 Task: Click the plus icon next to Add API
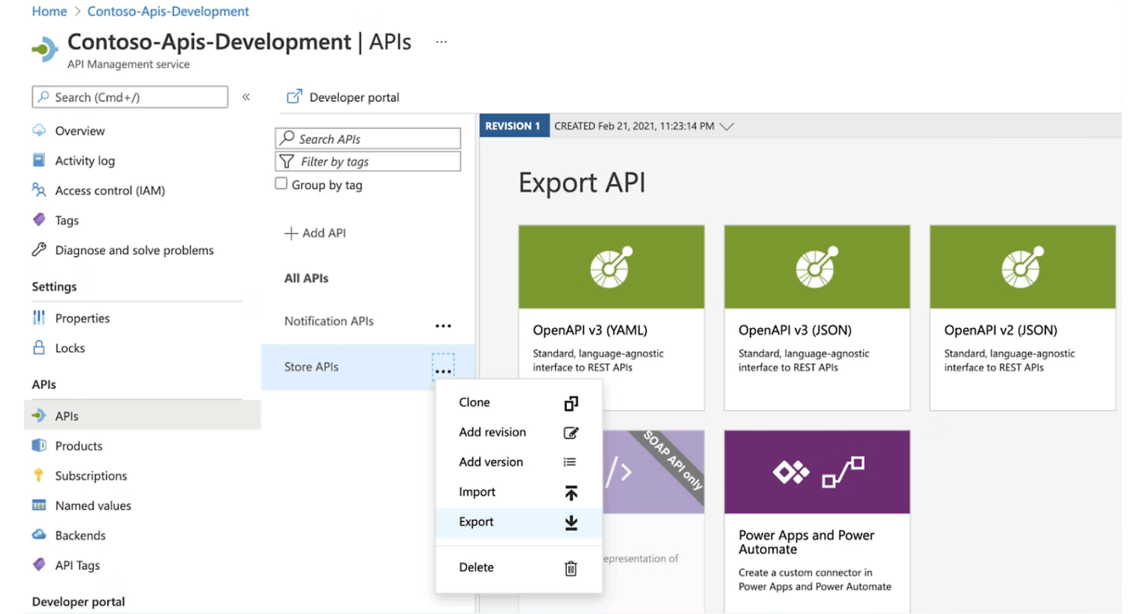point(291,233)
